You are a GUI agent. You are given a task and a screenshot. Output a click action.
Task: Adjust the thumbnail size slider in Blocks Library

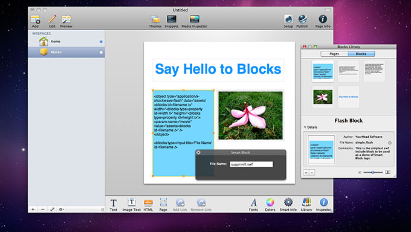[373, 172]
